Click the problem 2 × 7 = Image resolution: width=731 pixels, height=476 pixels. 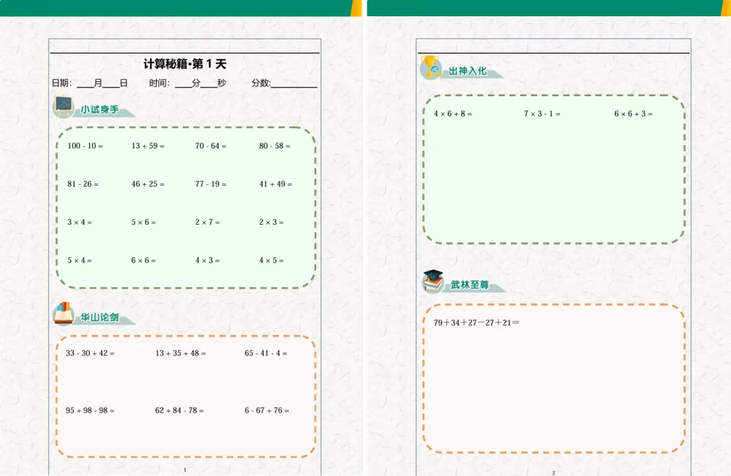pyautogui.click(x=208, y=222)
